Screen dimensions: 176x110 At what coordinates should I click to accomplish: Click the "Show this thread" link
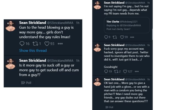tap(33, 51)
